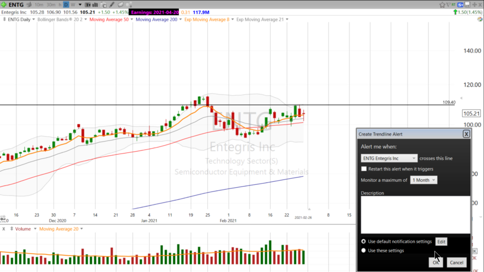Click the move pane crosshair icon
This screenshot has width=484, height=272.
coord(474,5)
